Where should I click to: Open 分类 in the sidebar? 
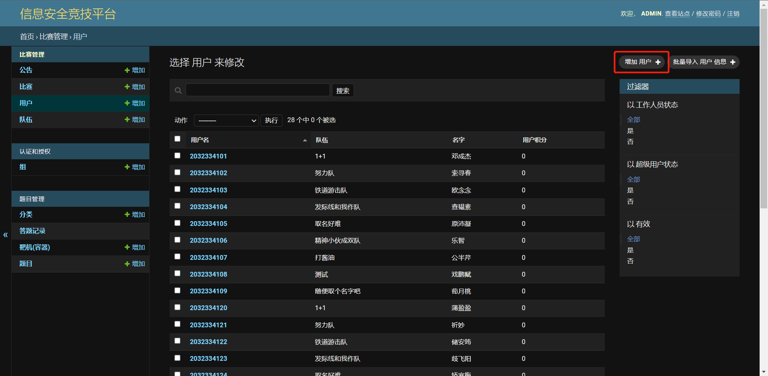(26, 214)
